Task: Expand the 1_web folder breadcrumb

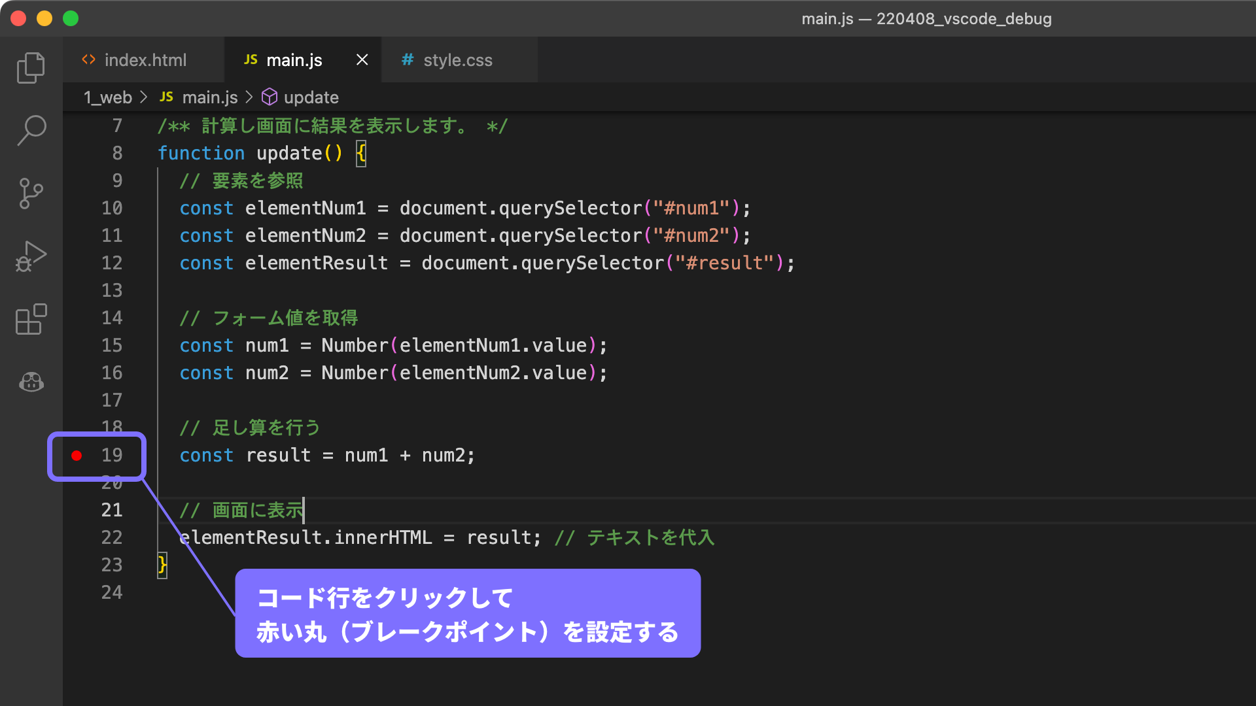Action: pos(108,97)
